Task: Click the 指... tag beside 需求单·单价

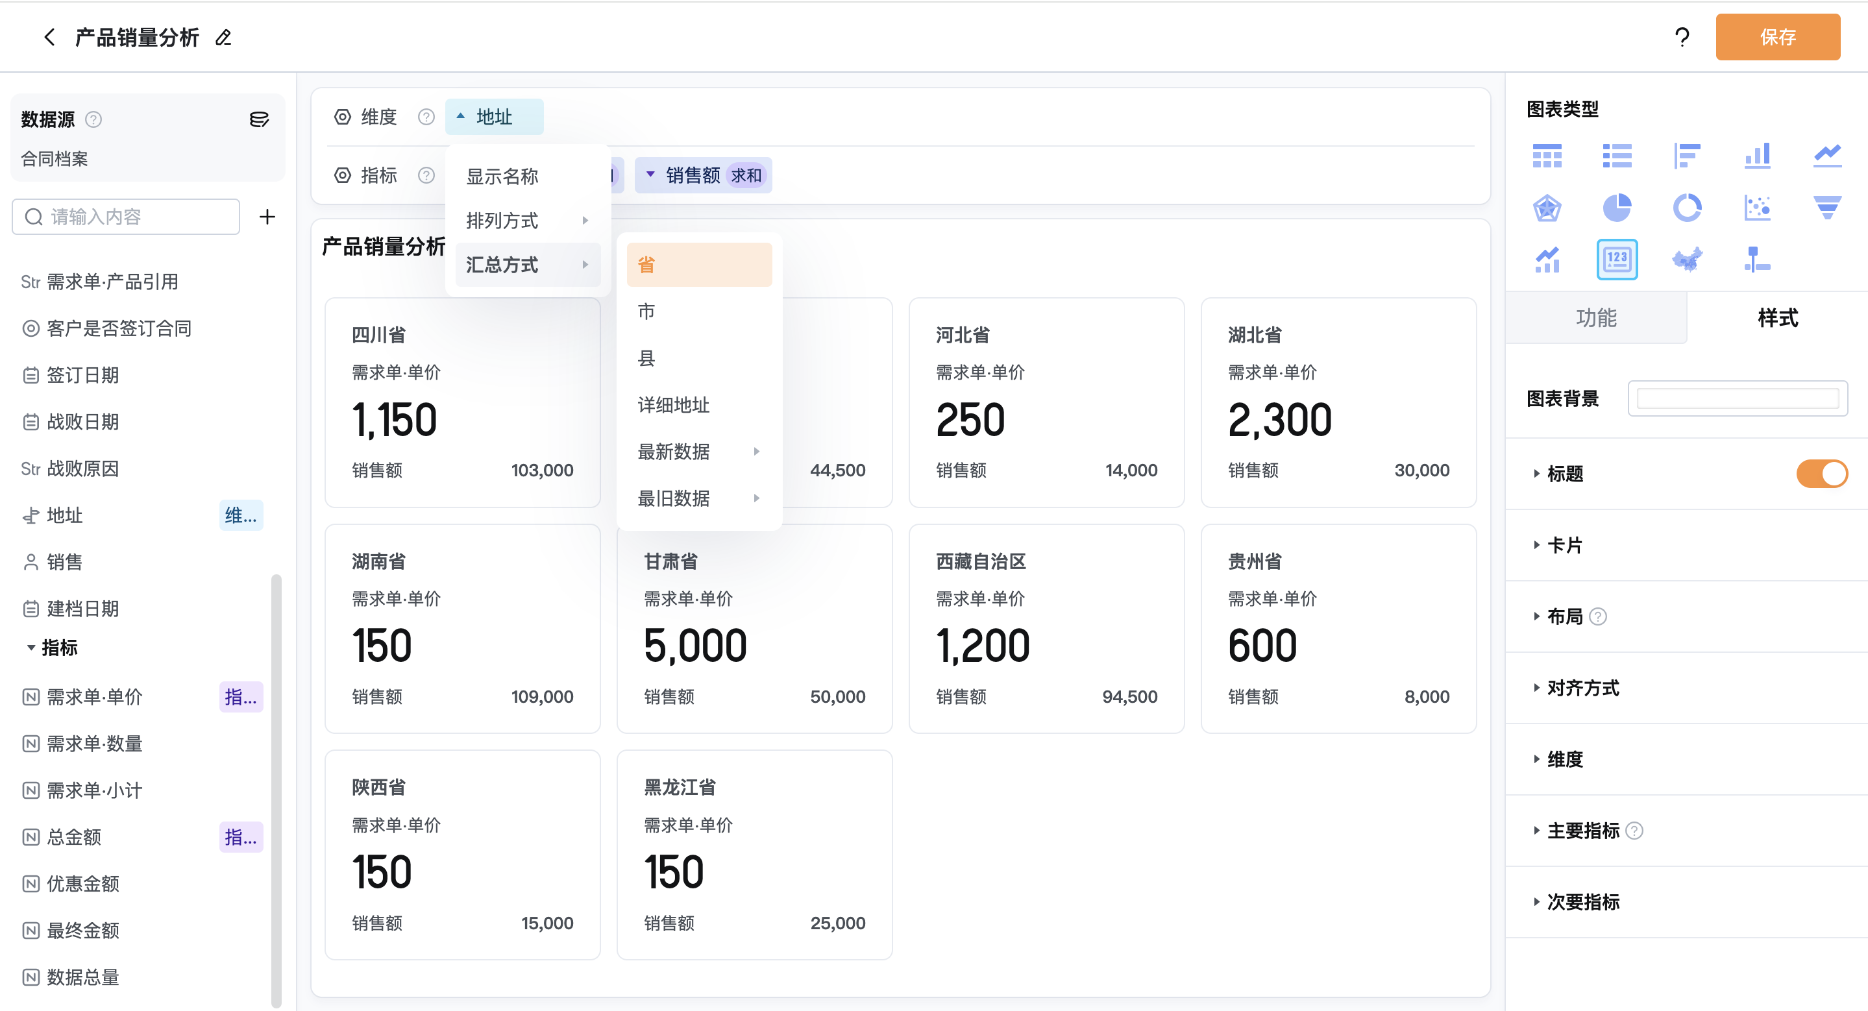Action: coord(241,697)
